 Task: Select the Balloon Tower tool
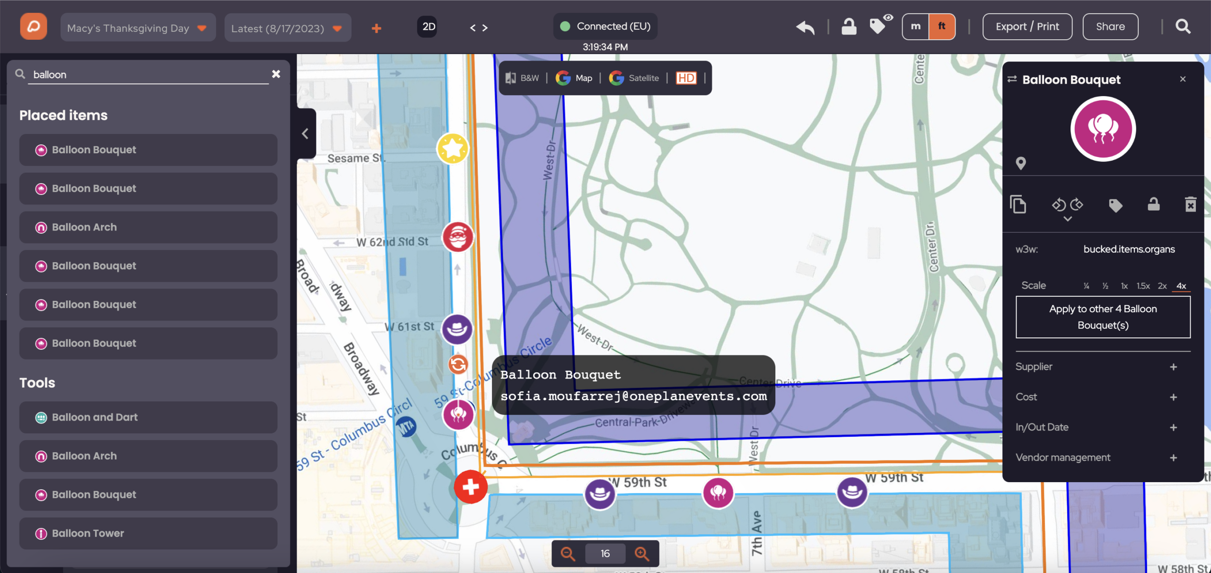pyautogui.click(x=148, y=533)
